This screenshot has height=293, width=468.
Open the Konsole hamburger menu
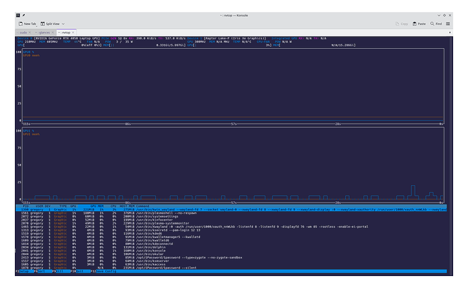(448, 24)
